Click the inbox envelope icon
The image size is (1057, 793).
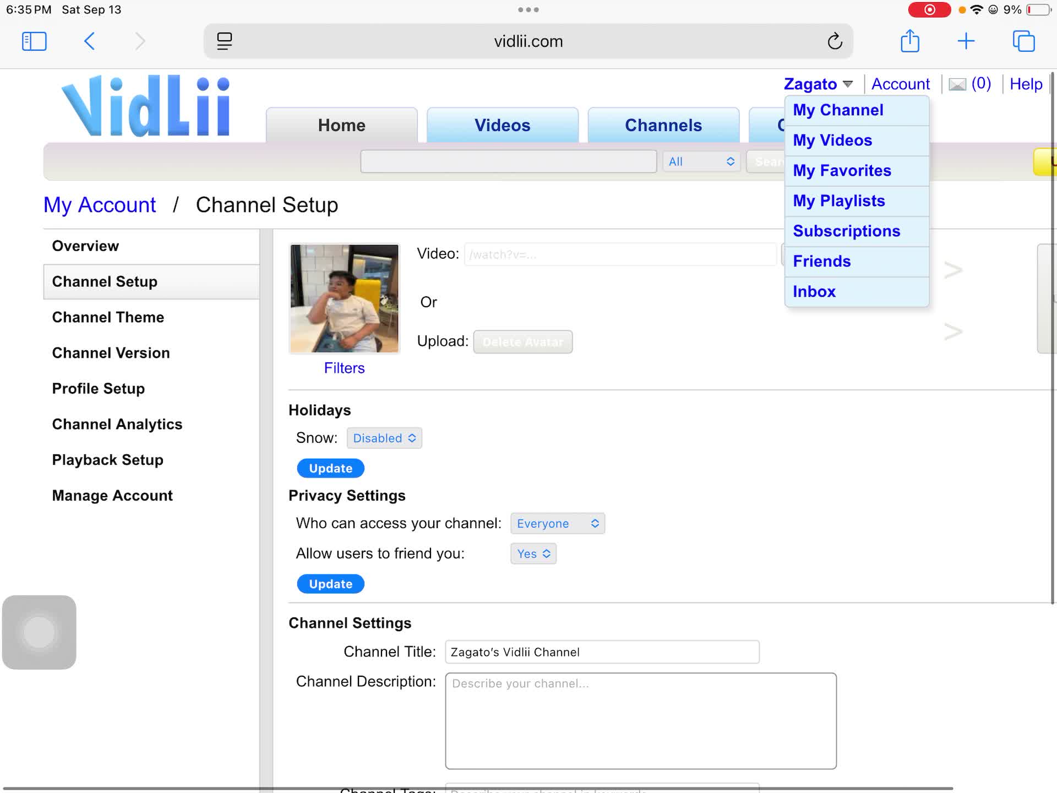[x=957, y=84]
